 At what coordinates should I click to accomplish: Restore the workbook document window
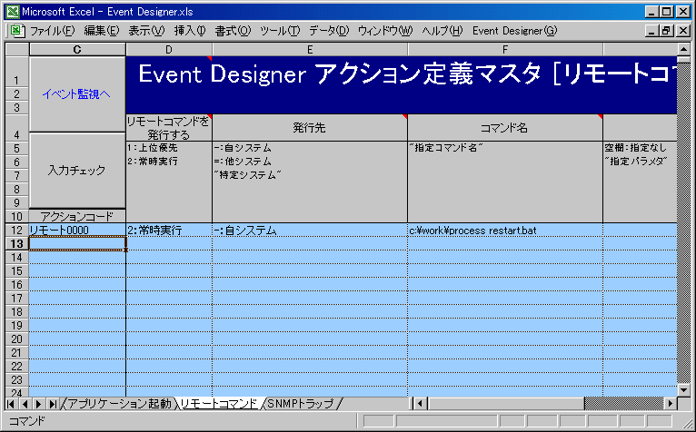pos(666,31)
